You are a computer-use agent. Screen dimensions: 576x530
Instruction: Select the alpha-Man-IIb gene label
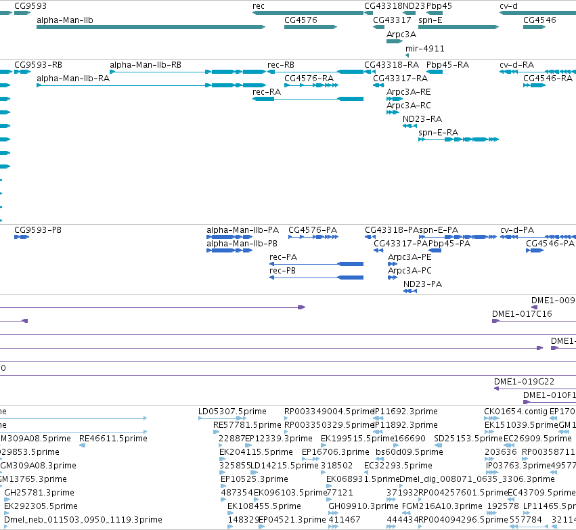65,20
